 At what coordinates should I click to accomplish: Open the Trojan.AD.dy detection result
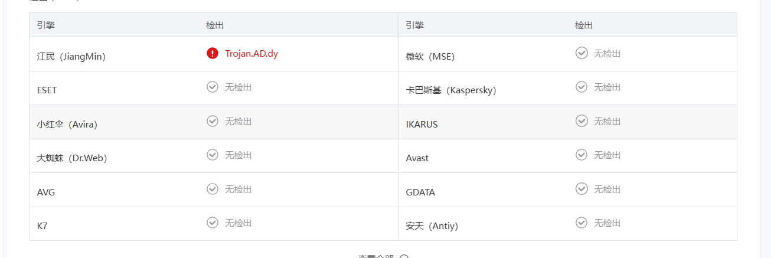[251, 54]
